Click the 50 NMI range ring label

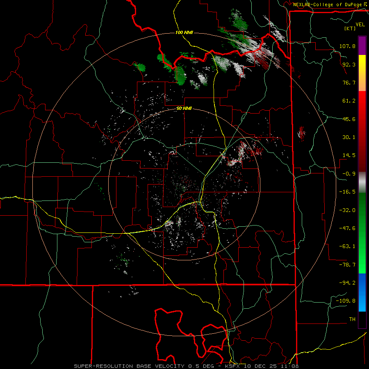(x=184, y=108)
